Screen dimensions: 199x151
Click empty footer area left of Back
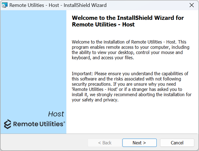pos(44,143)
